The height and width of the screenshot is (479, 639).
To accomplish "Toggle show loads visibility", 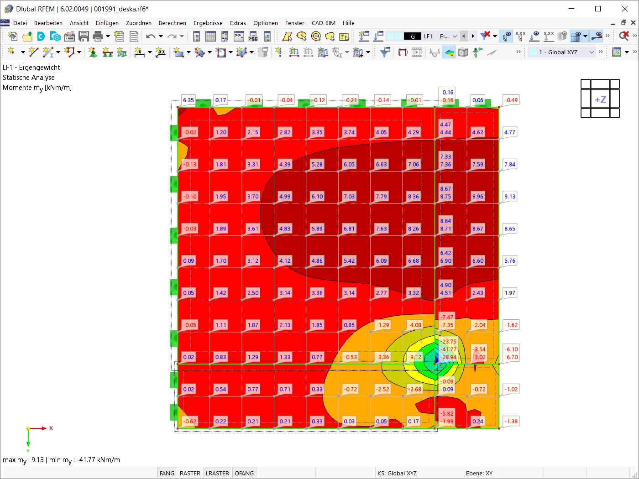I will pos(534,36).
